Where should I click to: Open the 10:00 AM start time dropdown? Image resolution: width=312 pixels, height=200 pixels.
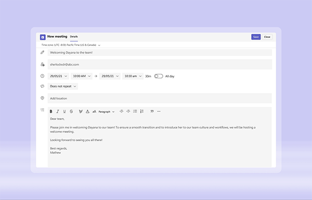tap(82, 76)
